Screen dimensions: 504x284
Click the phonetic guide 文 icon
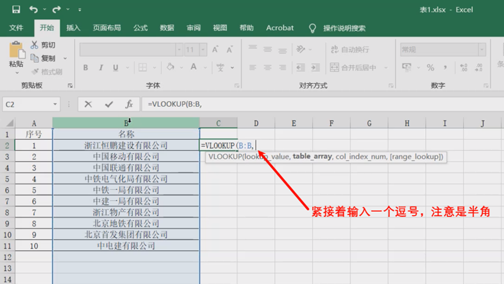tap(220, 68)
